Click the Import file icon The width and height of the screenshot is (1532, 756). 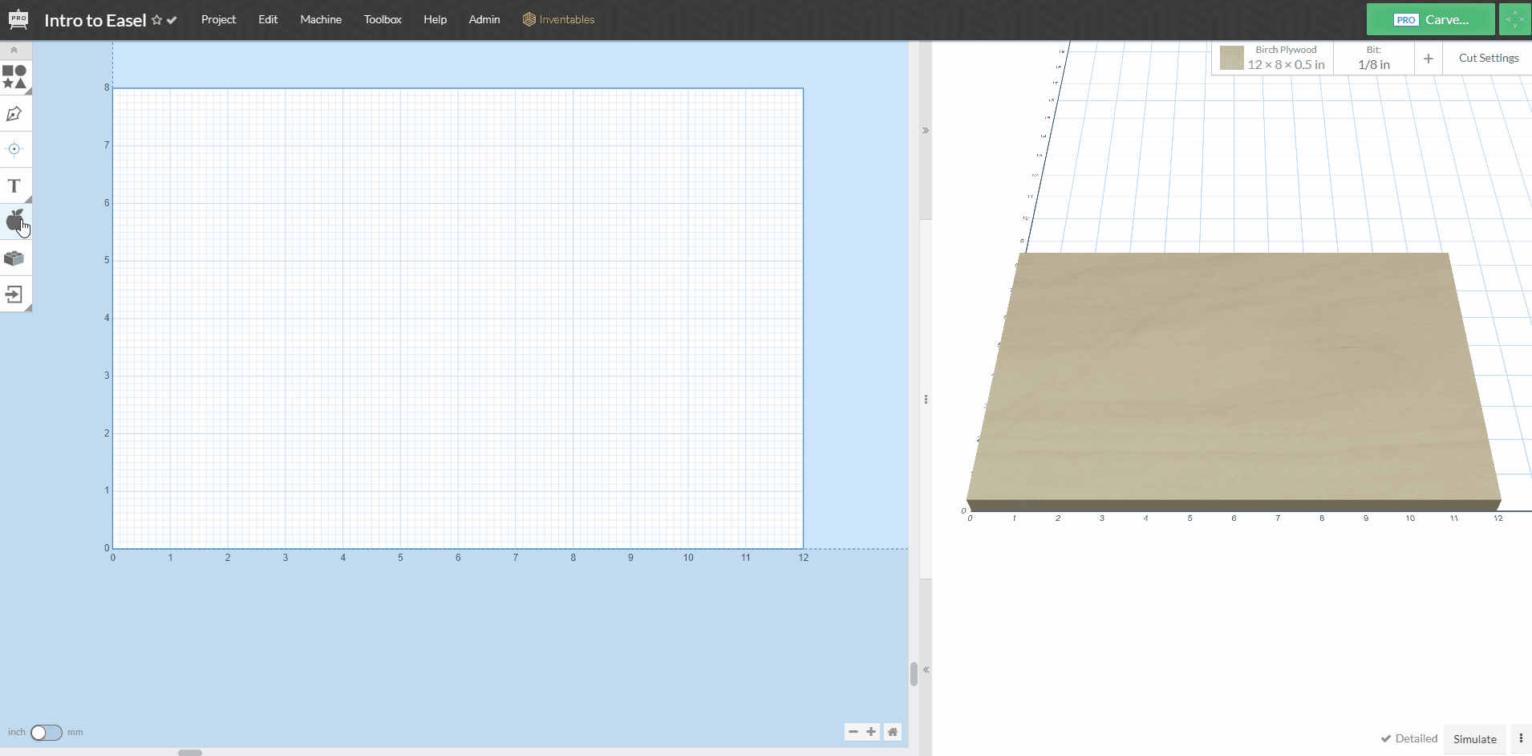pyautogui.click(x=14, y=295)
